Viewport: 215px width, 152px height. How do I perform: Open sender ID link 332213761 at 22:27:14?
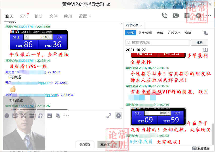[x=27, y=61]
